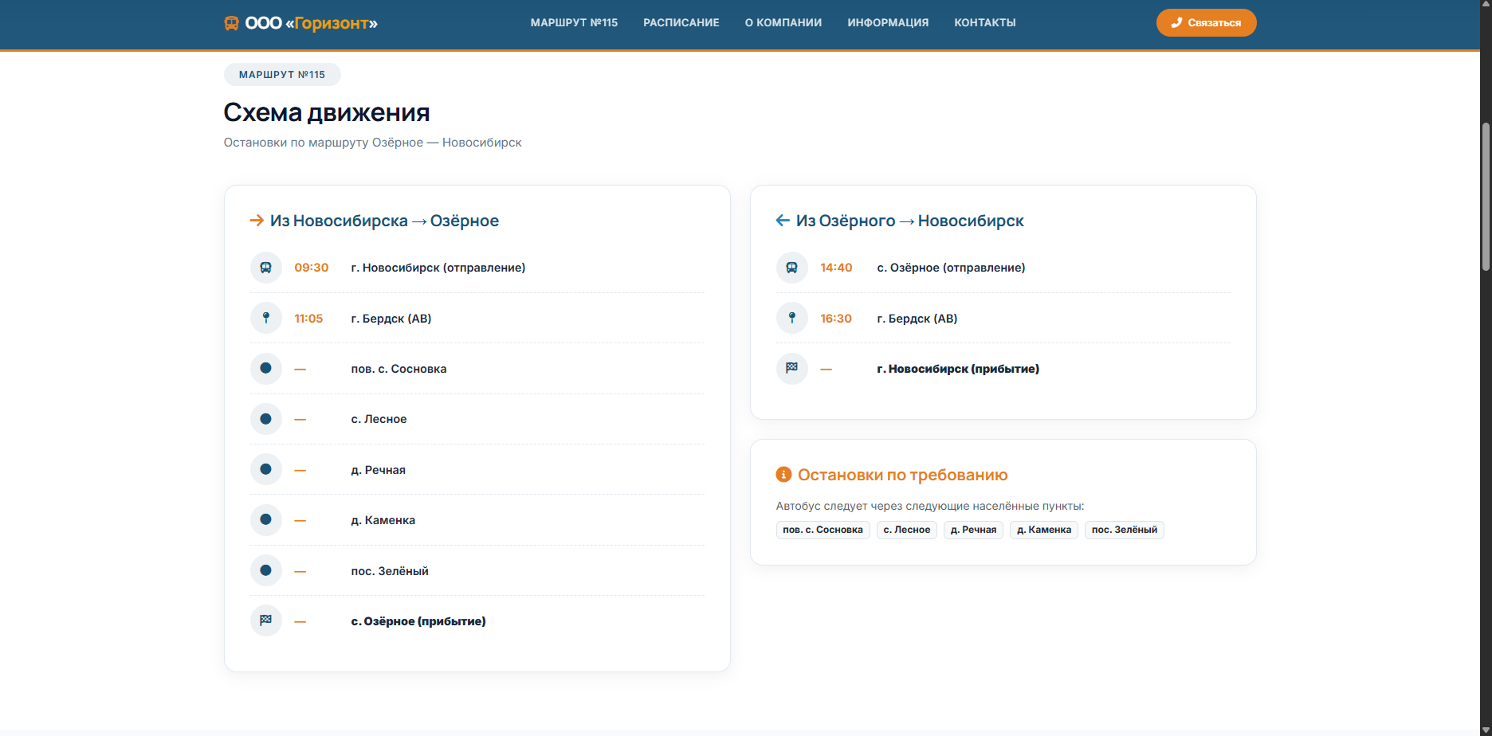Click the 16:30 time value
The image size is (1492, 736).
836,319
